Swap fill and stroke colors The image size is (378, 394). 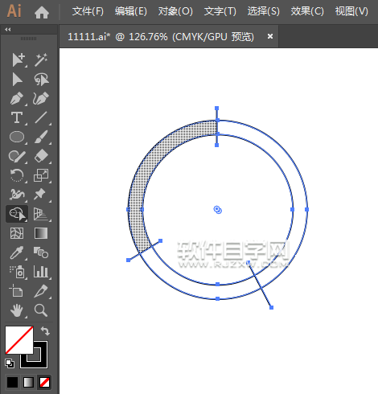[46, 331]
